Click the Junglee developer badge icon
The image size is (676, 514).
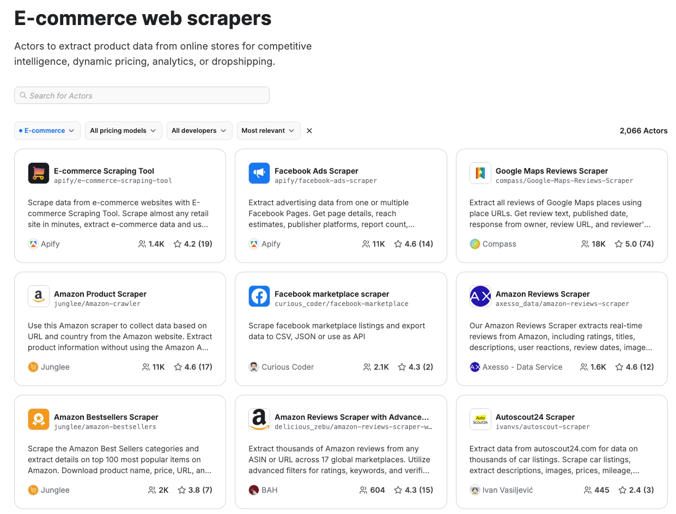[x=32, y=367]
